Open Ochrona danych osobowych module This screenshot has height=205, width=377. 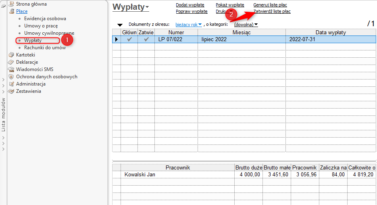[x=47, y=77]
